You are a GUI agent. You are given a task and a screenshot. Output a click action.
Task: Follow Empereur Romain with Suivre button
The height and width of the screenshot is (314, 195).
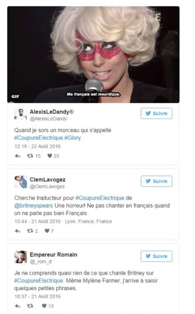(x=157, y=256)
